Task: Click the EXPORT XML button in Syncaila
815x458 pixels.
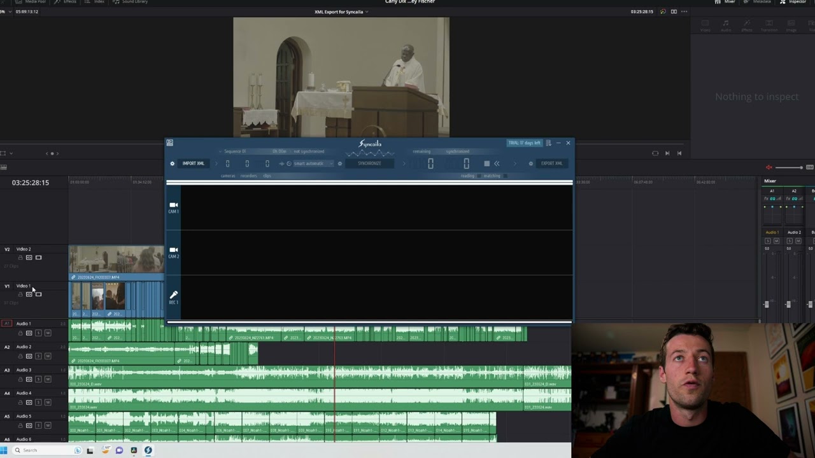Action: [551, 163]
